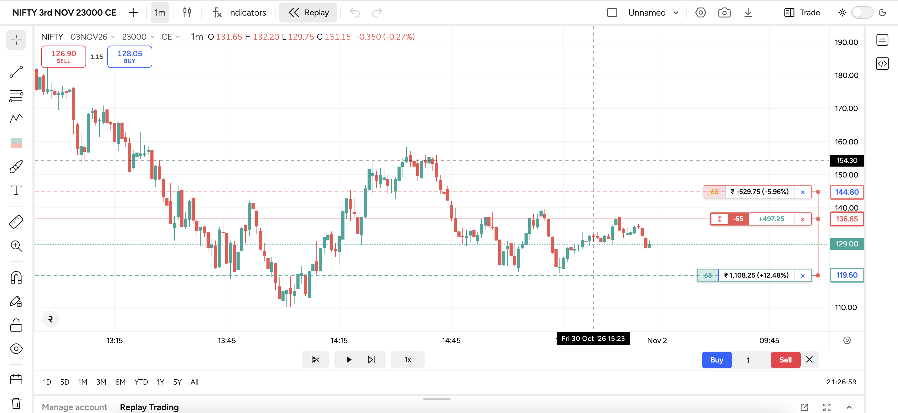
Task: Open the Indicators menu
Action: pos(239,12)
